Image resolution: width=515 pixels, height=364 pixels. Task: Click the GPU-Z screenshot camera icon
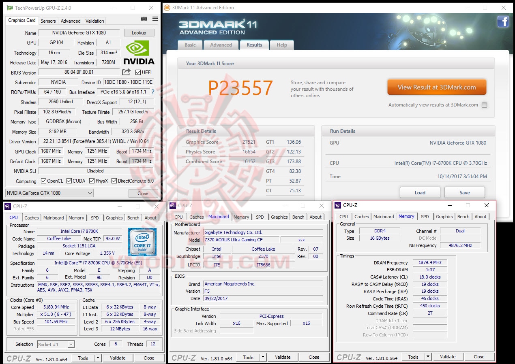coord(144,19)
